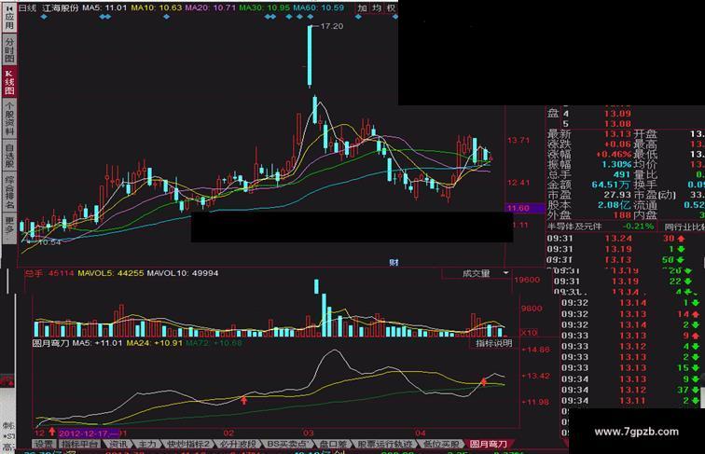Switch to BS买卖点 indicator tab

288,444
